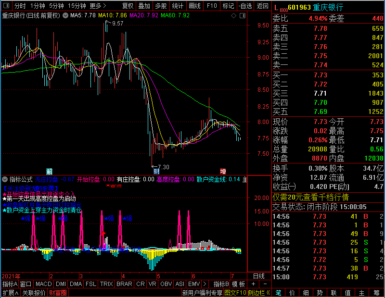The width and height of the screenshot is (385, 298).
Task: Click the + zoom in button
Action: coord(253,284)
